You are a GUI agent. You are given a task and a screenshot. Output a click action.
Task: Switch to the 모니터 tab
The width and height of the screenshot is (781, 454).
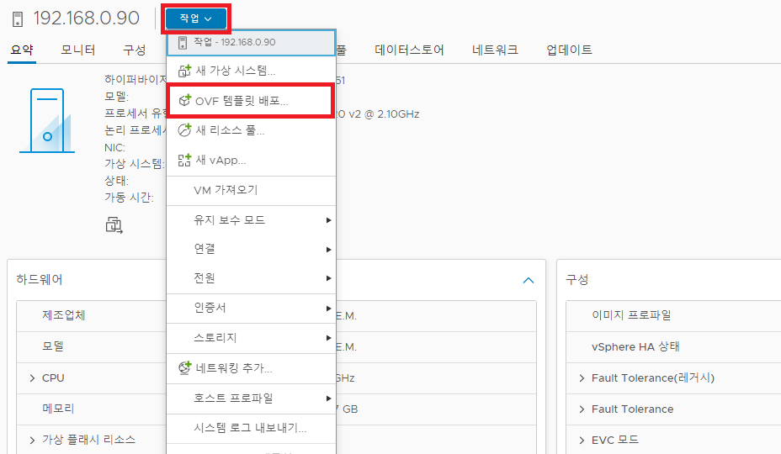[x=78, y=50]
